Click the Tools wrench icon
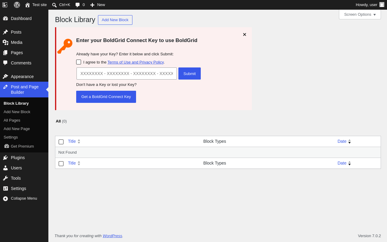The height and width of the screenshot is (242, 387). (5, 178)
